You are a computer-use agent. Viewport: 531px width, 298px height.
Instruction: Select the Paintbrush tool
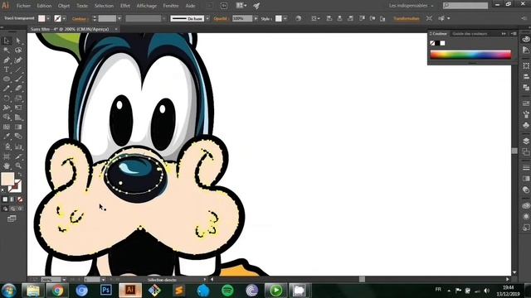point(18,79)
